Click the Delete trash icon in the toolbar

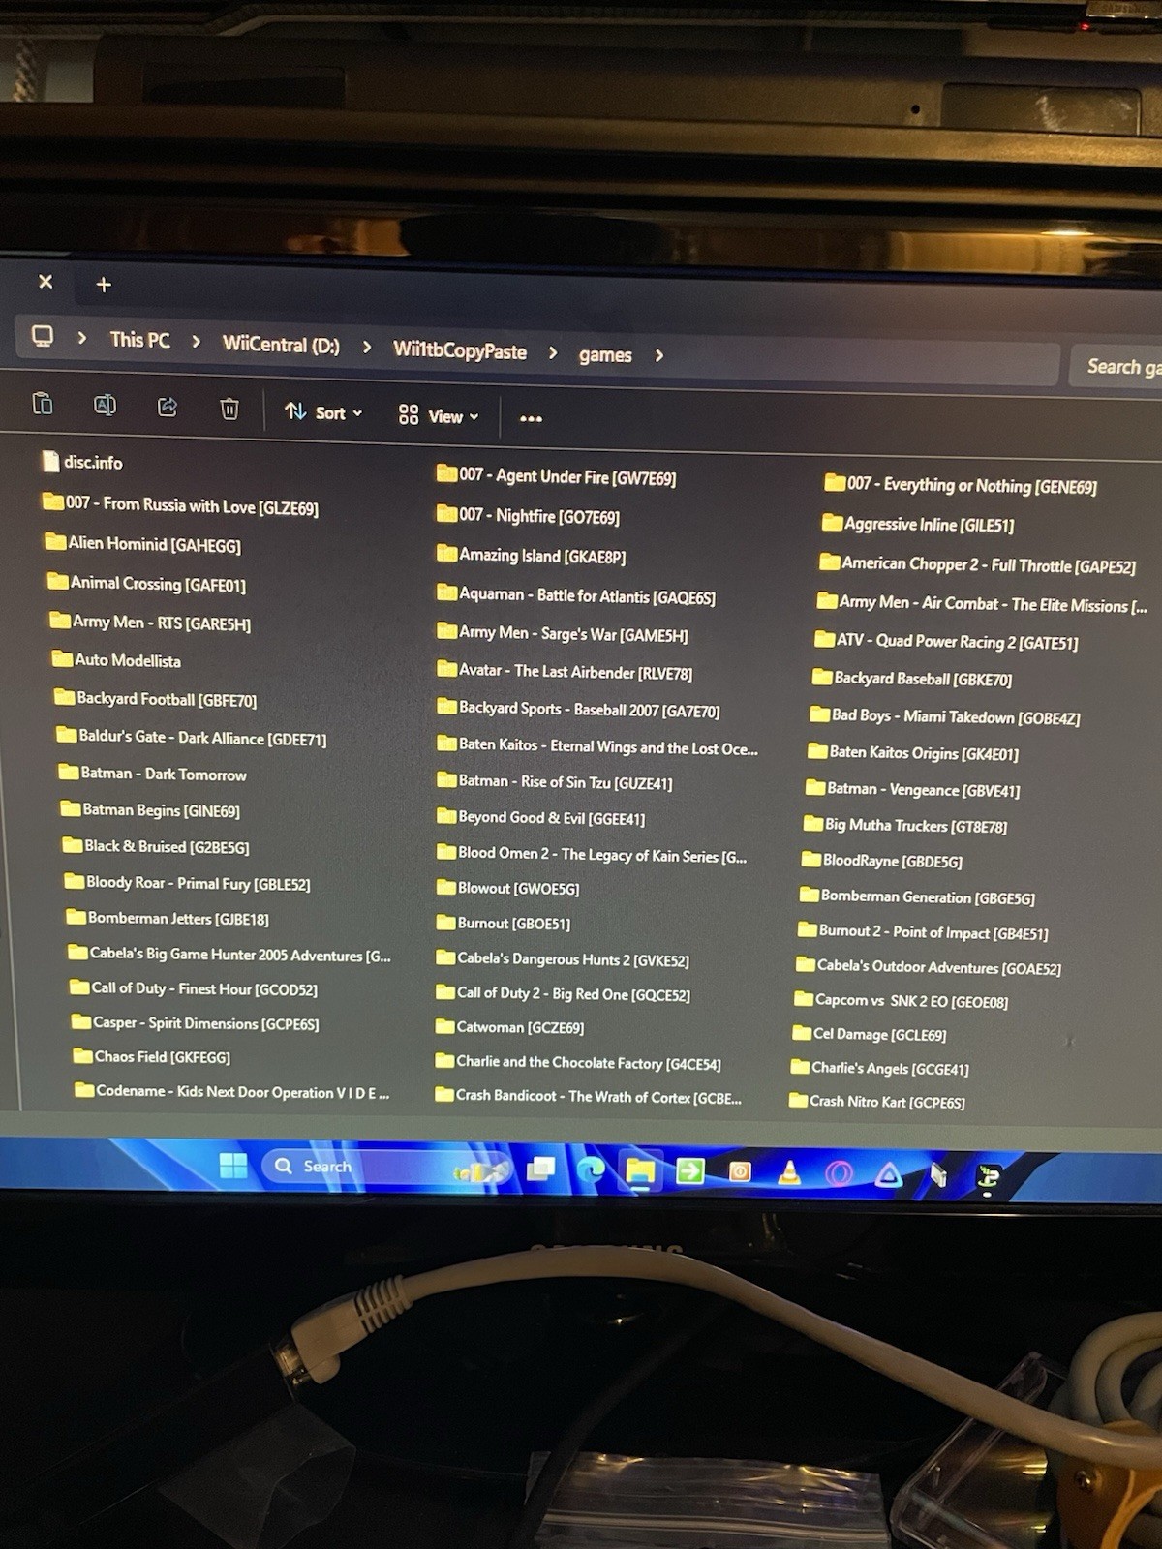tap(229, 409)
